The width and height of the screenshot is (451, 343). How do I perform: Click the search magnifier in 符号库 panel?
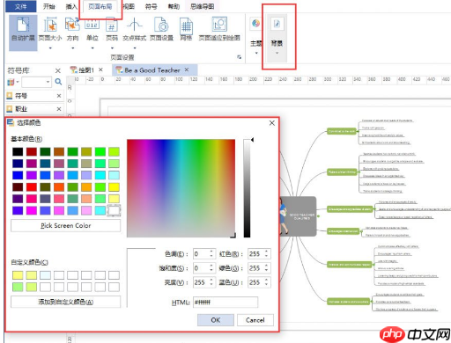point(58,82)
